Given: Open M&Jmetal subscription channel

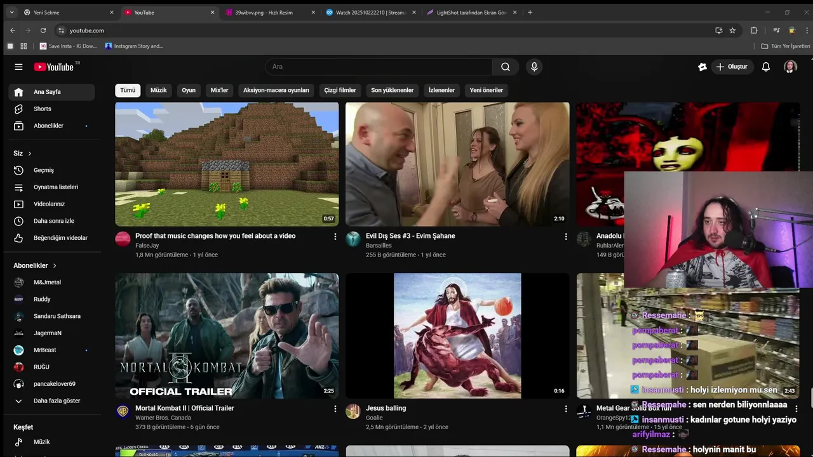Looking at the screenshot, I should (x=51, y=282).
